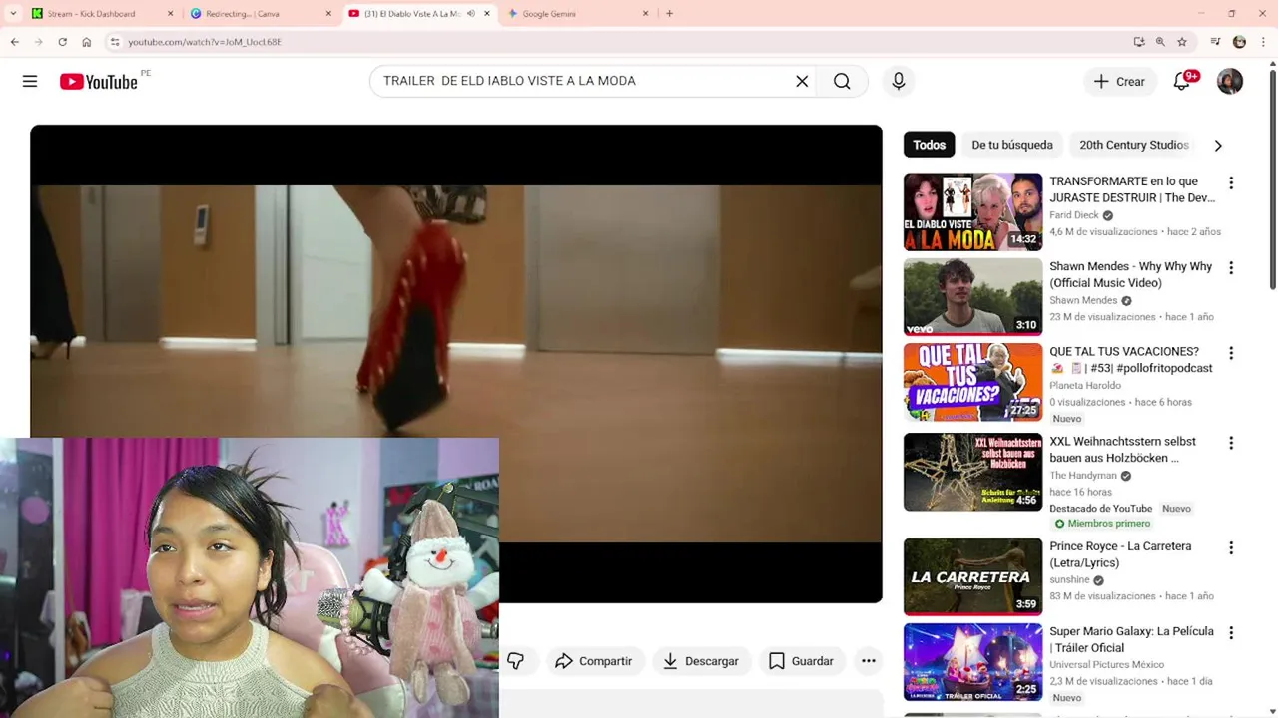The width and height of the screenshot is (1278, 718).
Task: Start voice search with microphone
Action: pyautogui.click(x=899, y=82)
